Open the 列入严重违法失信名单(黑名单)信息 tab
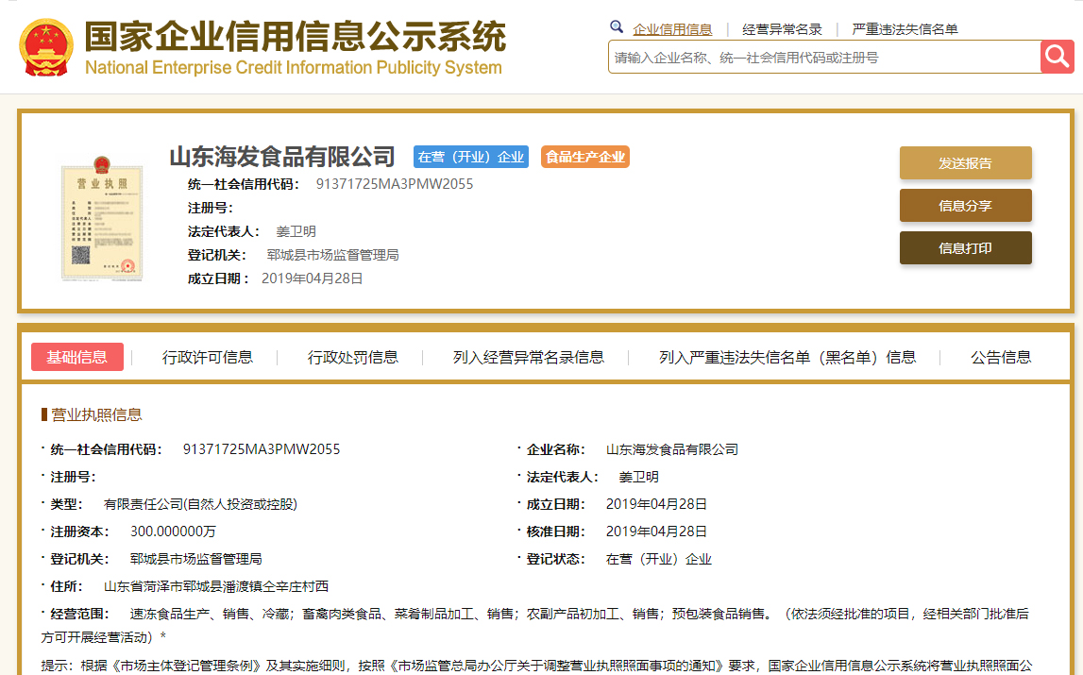Viewport: 1083px width, 675px height. (787, 357)
